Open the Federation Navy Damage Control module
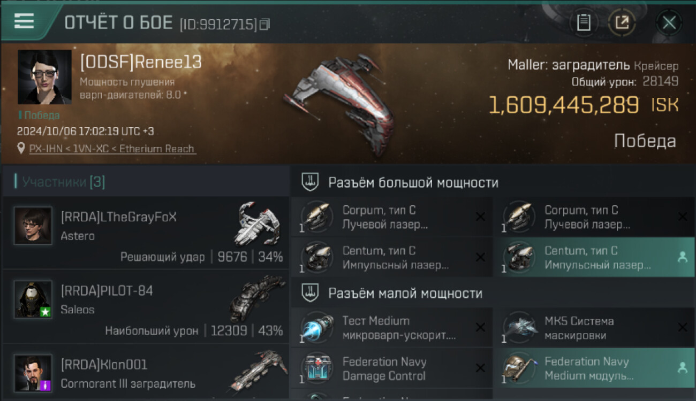The width and height of the screenshot is (696, 401). point(392,368)
